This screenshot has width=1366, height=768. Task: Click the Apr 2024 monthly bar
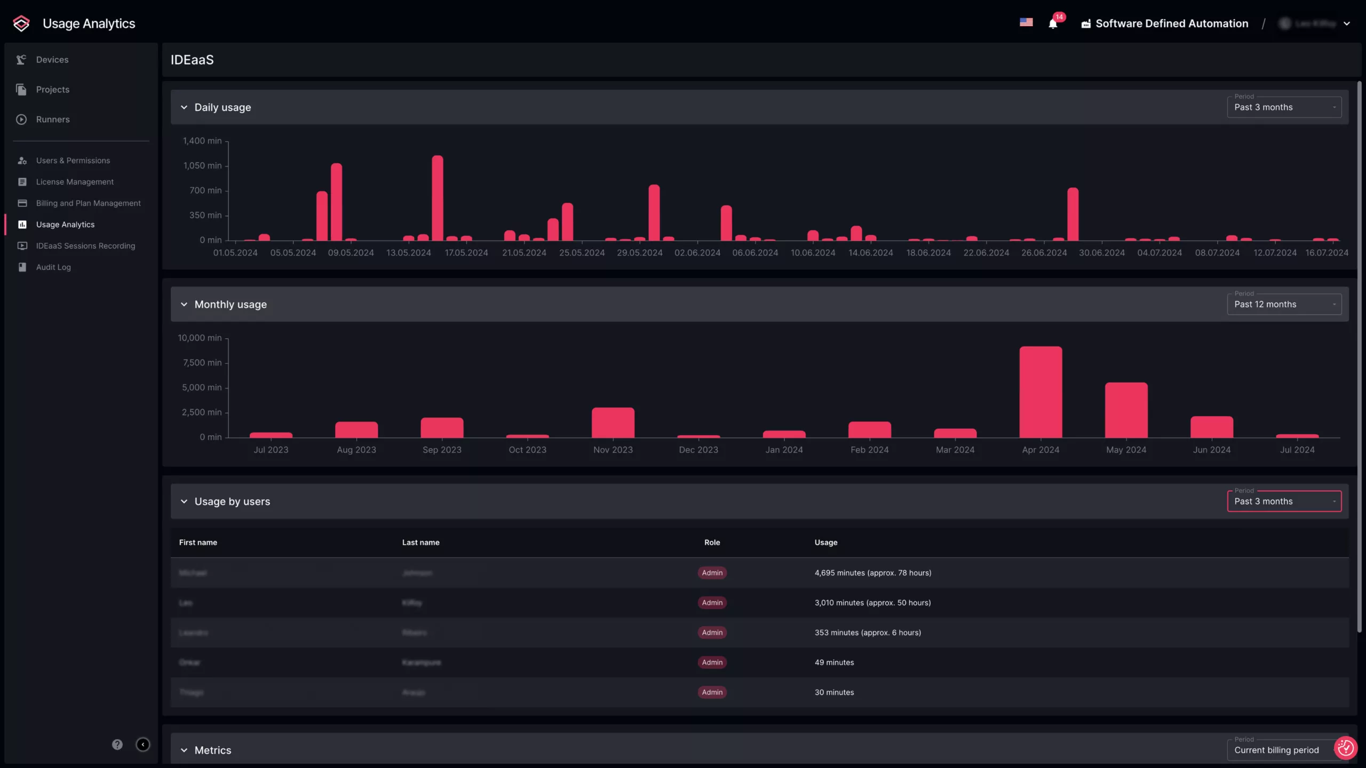point(1041,392)
